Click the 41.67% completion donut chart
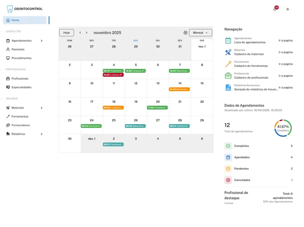 point(283,128)
